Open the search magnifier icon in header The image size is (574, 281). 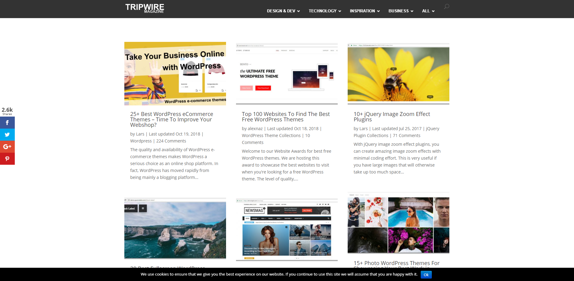[446, 6]
